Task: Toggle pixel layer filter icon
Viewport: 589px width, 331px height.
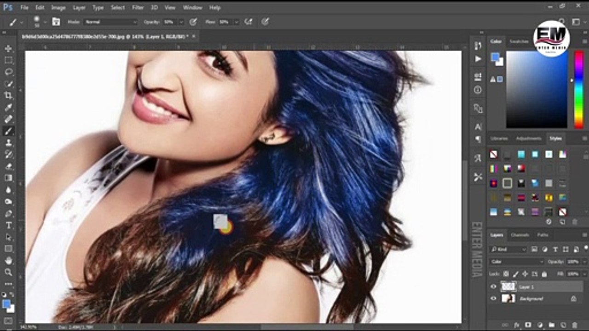Action: coord(534,249)
